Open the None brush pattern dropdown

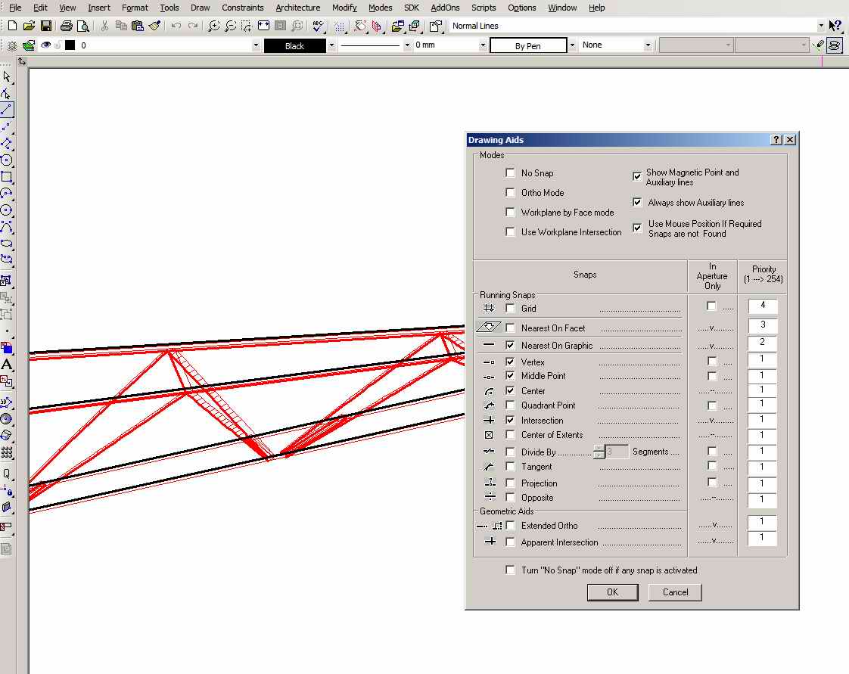pyautogui.click(x=648, y=45)
